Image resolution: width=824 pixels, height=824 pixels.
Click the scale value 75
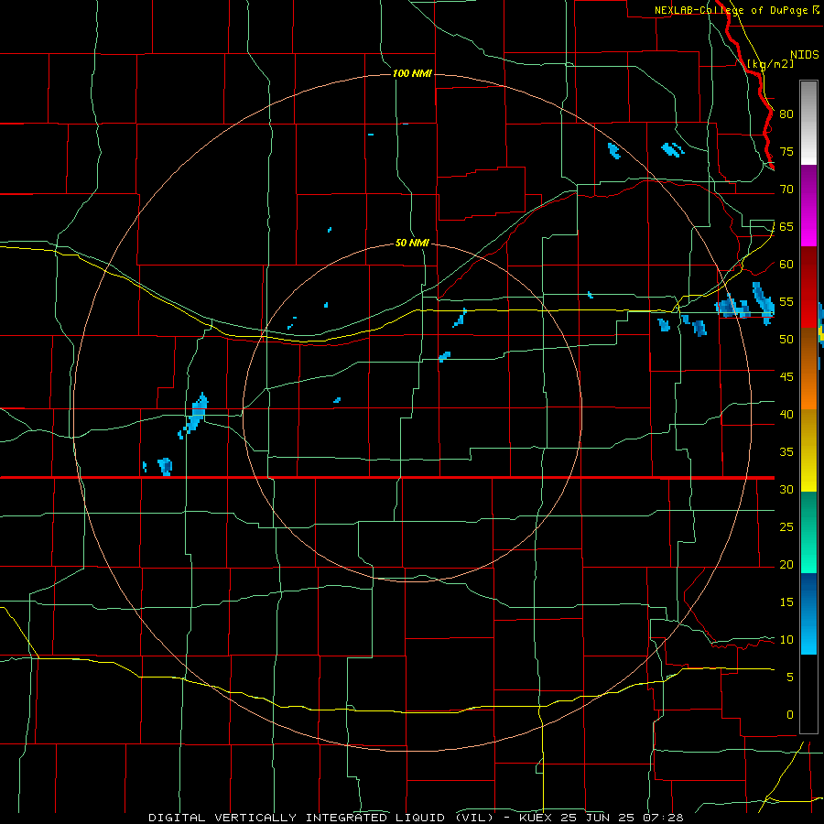786,151
